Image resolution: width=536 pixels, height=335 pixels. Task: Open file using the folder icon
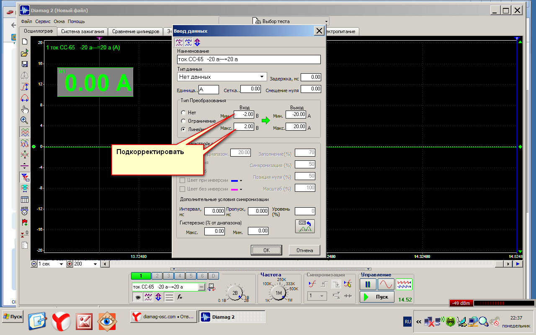tap(25, 53)
